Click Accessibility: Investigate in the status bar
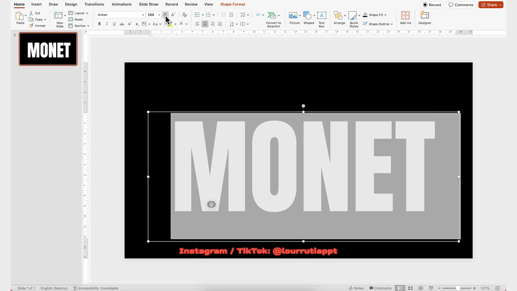The height and width of the screenshot is (291, 517). pos(96,288)
